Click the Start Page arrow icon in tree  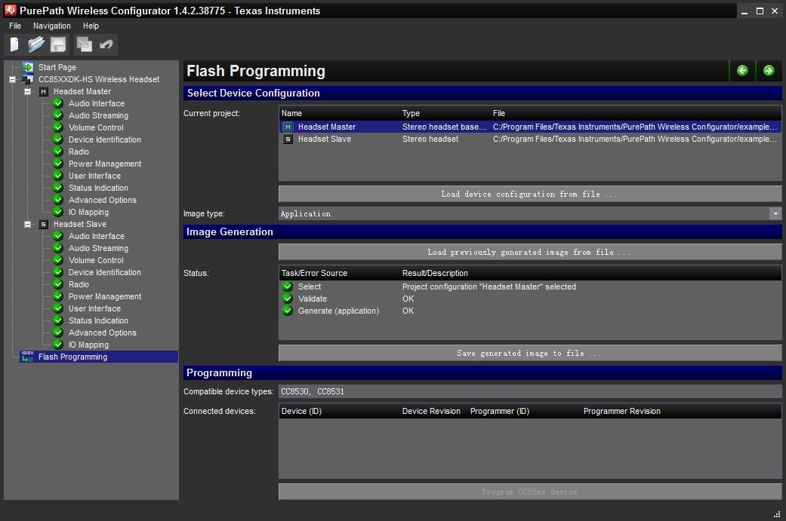[x=28, y=67]
